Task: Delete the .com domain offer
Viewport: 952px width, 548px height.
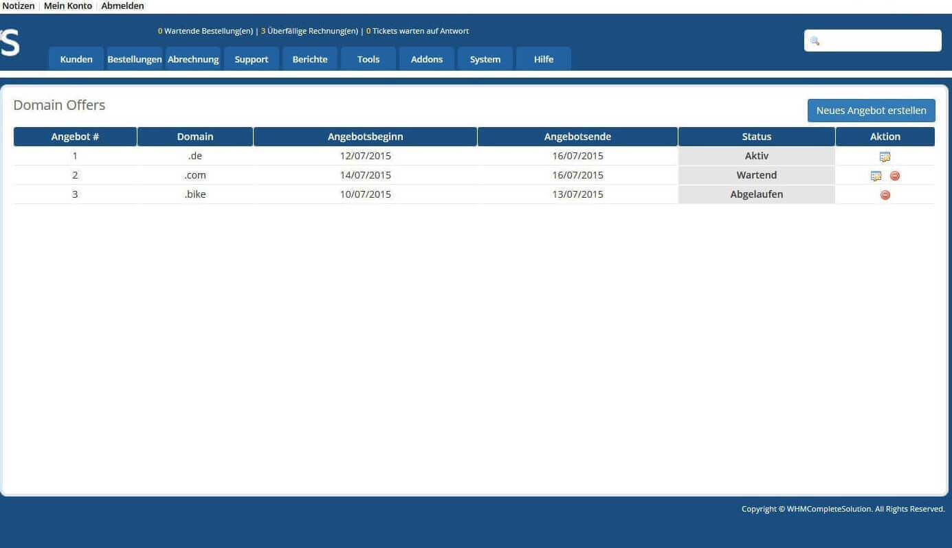Action: pos(895,176)
